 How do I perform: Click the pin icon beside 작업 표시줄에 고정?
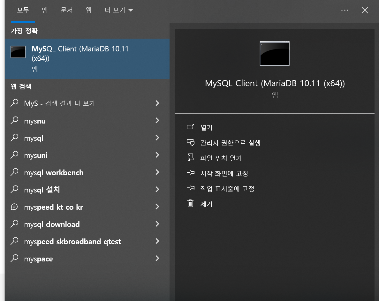(x=191, y=188)
